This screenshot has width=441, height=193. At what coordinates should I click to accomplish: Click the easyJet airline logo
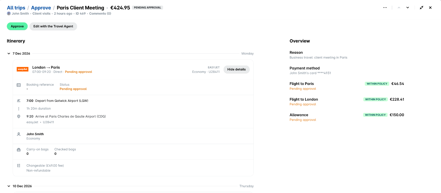point(22,69)
